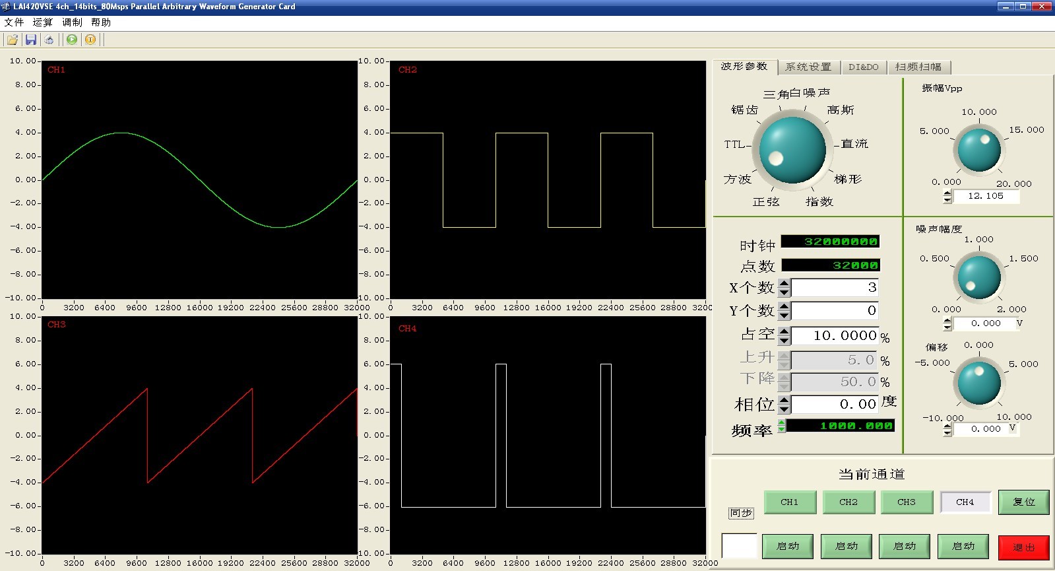Switch to the 系统设置 tab
Screen dimensions: 1055x571
coord(809,67)
